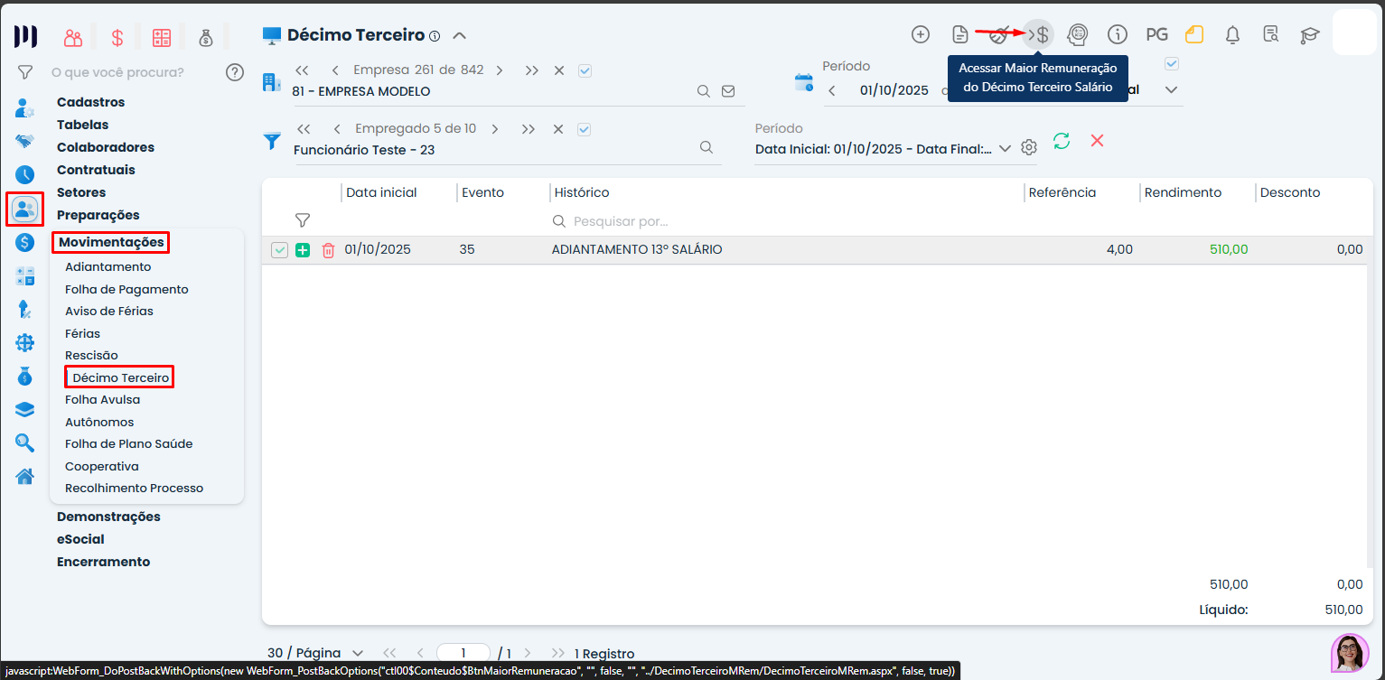Click the user settings sidebar icon
Screen dimensions: 1385x680
25,107
